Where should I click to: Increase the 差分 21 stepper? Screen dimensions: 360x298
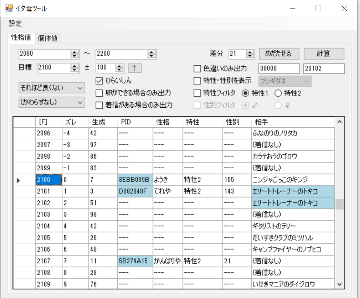point(250,52)
